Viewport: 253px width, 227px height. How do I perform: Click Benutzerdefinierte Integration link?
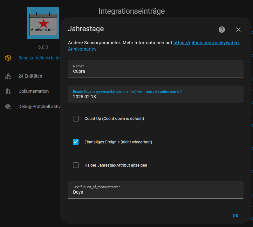[x=39, y=58]
